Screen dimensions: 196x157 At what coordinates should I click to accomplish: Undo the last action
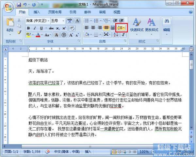point(25,5)
